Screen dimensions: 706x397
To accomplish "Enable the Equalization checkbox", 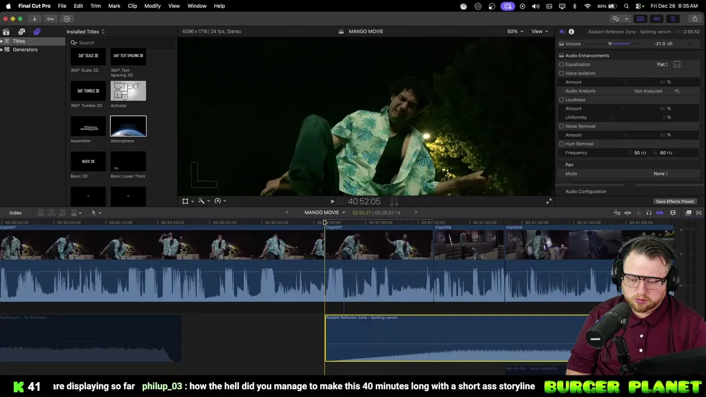I will coord(561,65).
